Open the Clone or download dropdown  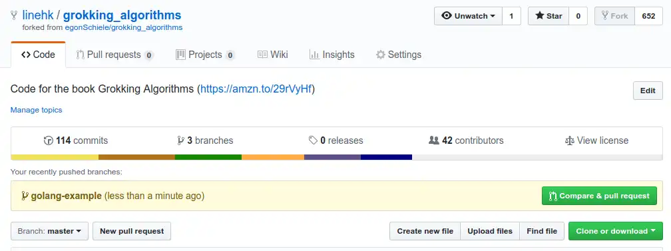(615, 231)
